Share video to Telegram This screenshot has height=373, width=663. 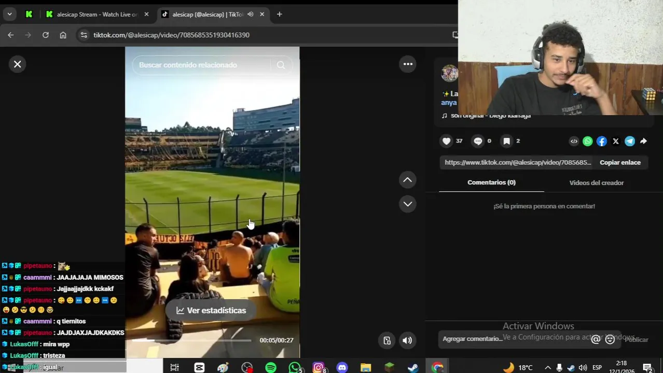coord(630,141)
